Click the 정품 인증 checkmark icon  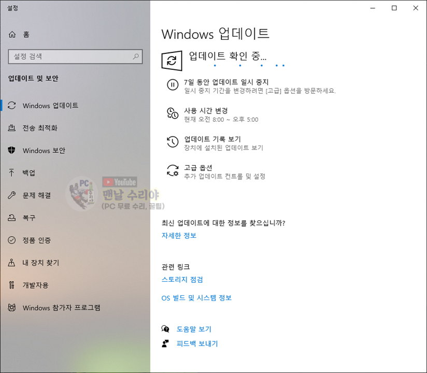point(12,240)
